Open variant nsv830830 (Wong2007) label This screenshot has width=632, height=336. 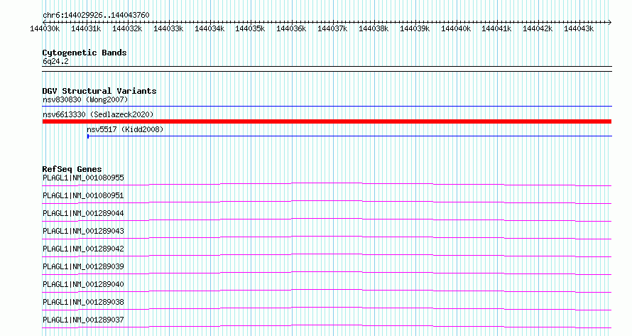click(85, 99)
